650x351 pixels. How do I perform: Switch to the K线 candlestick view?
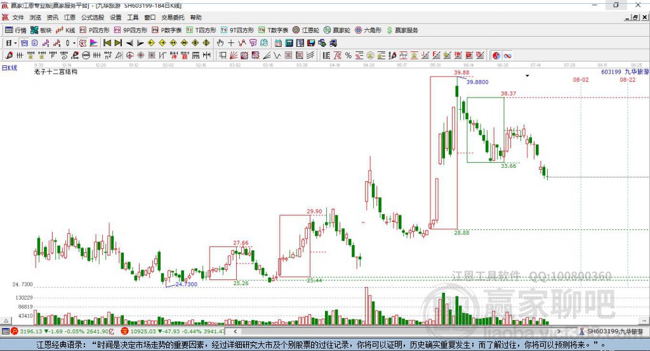pos(65,30)
